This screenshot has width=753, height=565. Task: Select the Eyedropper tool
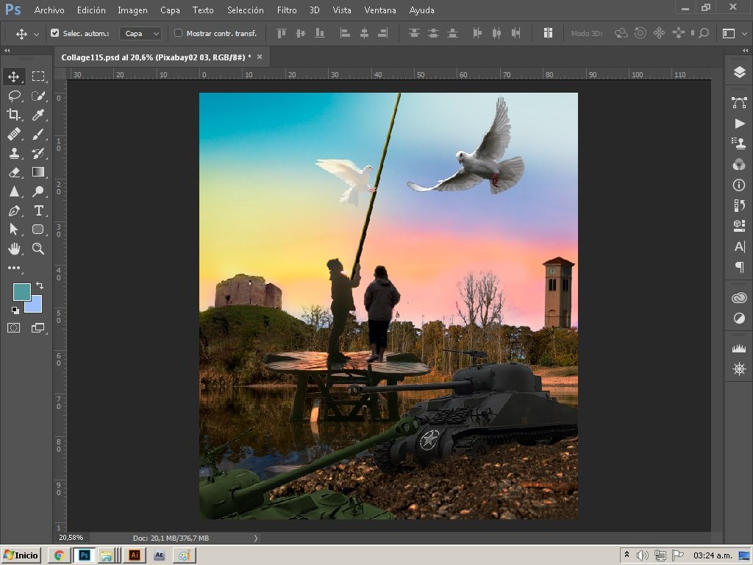38,114
